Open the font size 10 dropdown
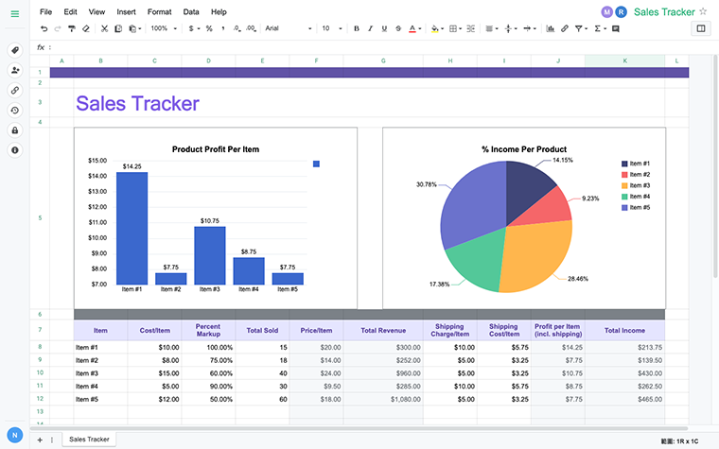Image resolution: width=719 pixels, height=449 pixels. tap(332, 29)
